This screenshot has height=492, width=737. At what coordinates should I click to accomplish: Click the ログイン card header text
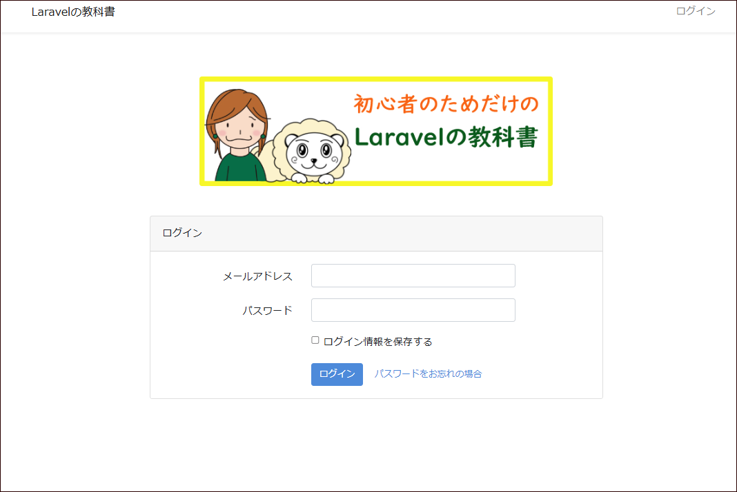(182, 233)
